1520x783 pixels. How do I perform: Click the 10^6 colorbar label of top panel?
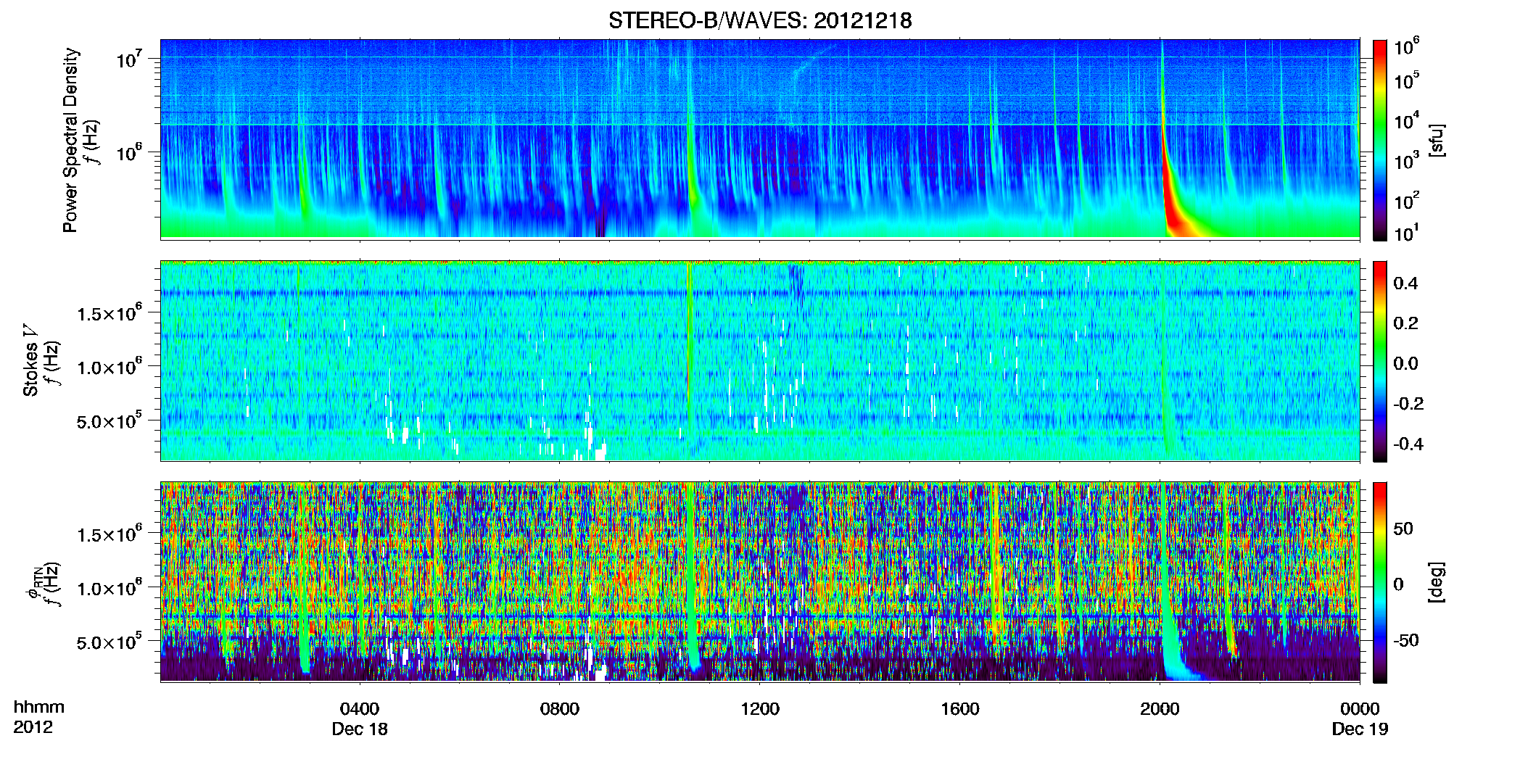click(x=1407, y=48)
